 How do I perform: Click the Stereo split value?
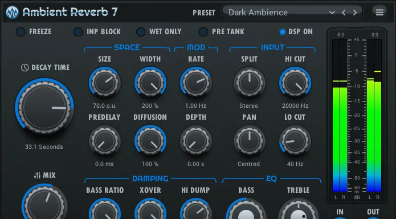tap(249, 106)
